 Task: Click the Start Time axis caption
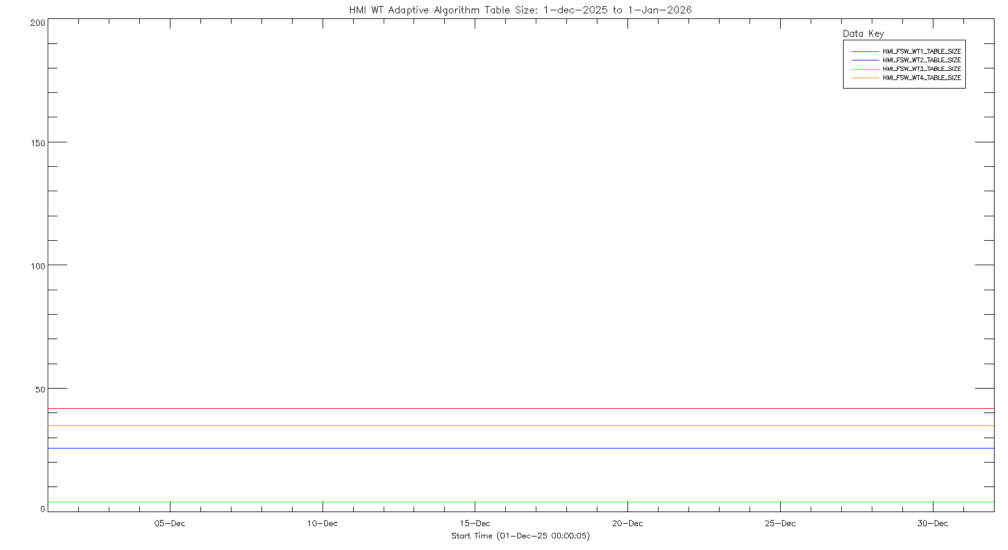pyautogui.click(x=520, y=536)
